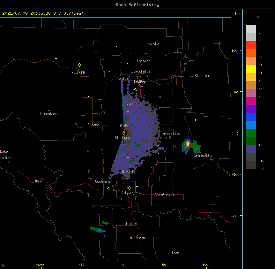Click the yellow 54 dBZ color swatch
This screenshot has height=269, width=275.
pyautogui.click(x=251, y=69)
